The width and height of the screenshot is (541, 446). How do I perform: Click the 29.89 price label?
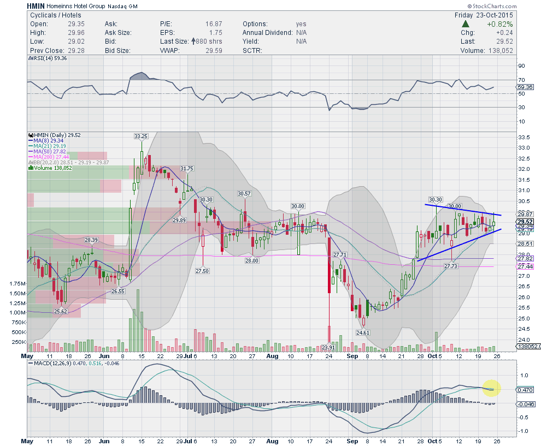tap(179, 220)
